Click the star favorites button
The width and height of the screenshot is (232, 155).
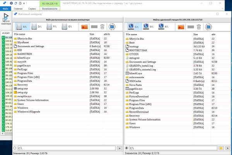coord(220,148)
